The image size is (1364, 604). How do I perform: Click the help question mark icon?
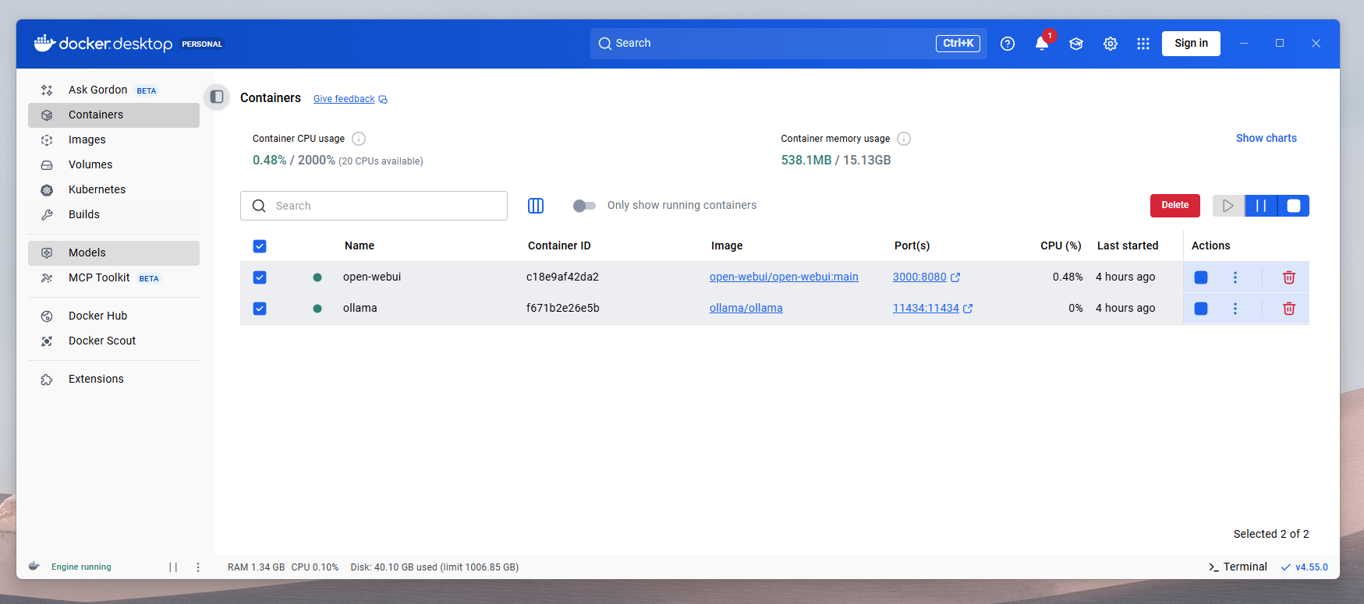[x=1007, y=44]
